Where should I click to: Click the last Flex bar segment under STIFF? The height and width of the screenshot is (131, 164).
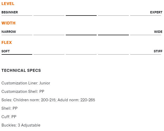146,54
